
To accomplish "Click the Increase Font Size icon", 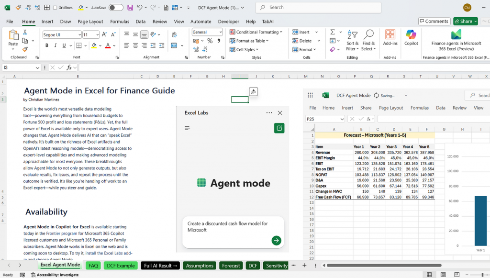I will coord(104,34).
